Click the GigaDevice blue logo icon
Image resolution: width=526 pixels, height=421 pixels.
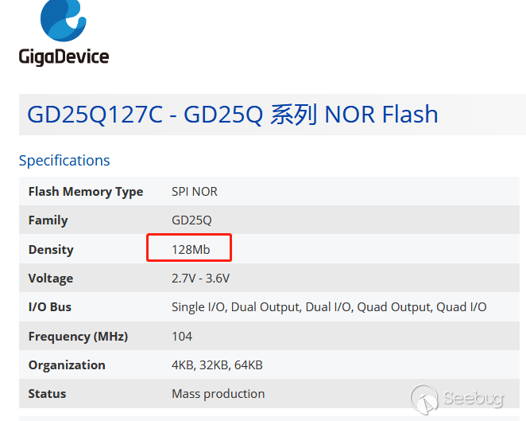click(63, 18)
